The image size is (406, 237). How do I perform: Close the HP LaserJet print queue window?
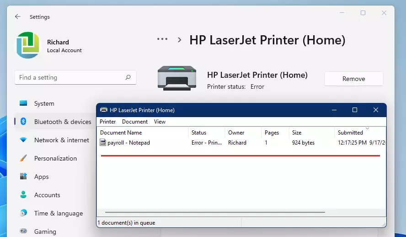coord(376,110)
